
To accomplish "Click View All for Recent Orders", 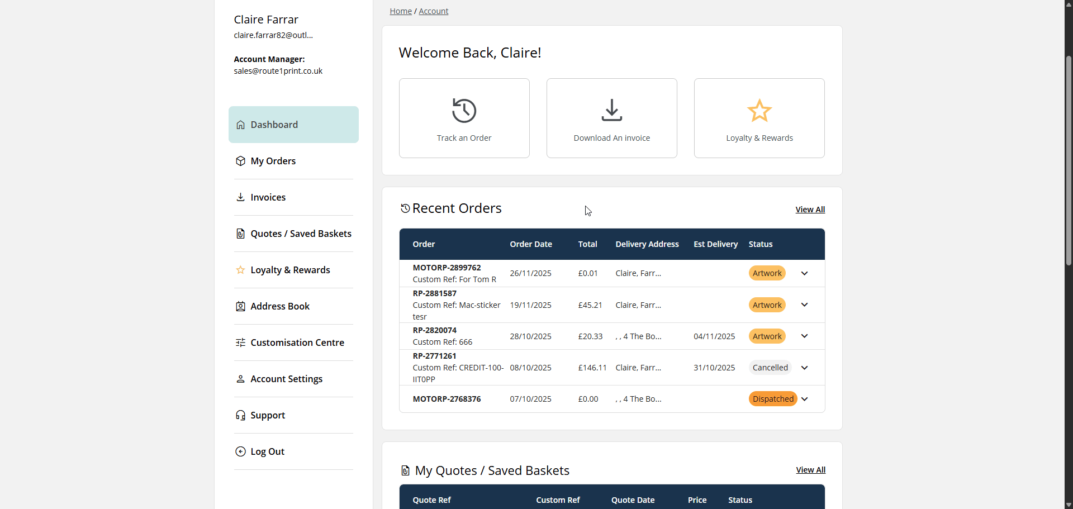I will [810, 210].
